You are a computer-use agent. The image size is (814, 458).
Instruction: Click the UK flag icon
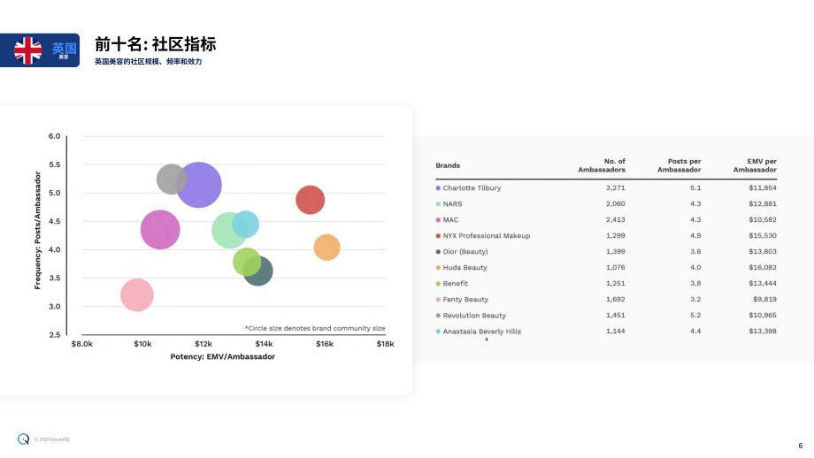[x=28, y=50]
